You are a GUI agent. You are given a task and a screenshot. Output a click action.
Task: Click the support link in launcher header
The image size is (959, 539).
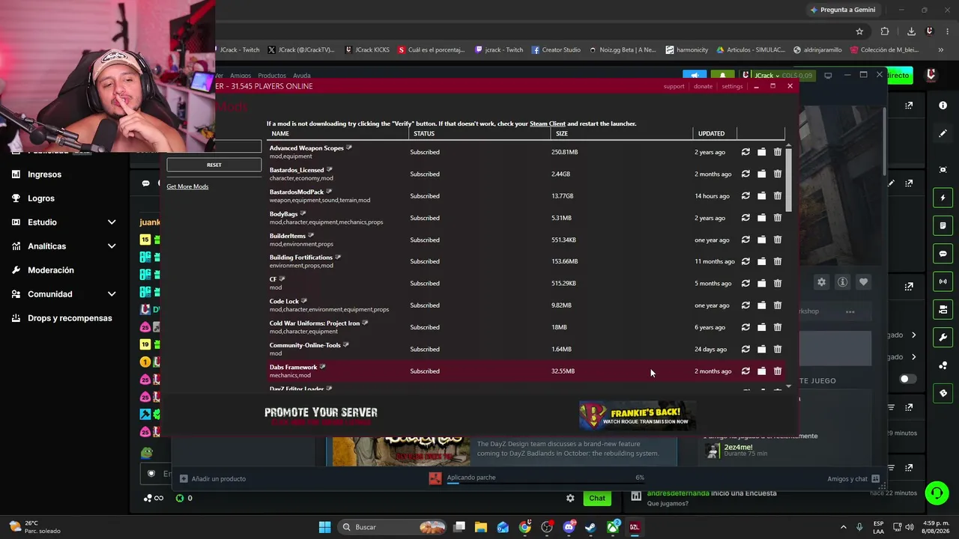click(674, 86)
